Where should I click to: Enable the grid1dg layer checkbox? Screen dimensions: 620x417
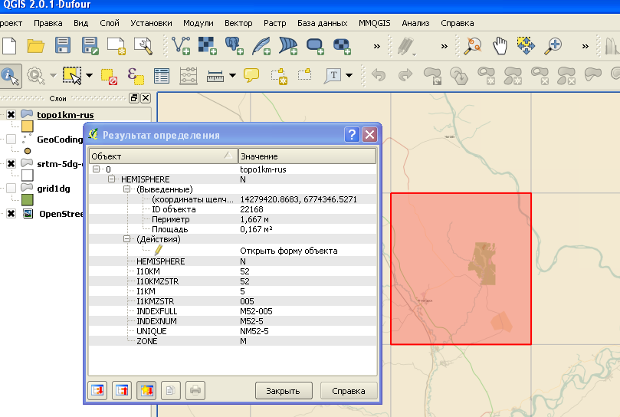(x=11, y=188)
